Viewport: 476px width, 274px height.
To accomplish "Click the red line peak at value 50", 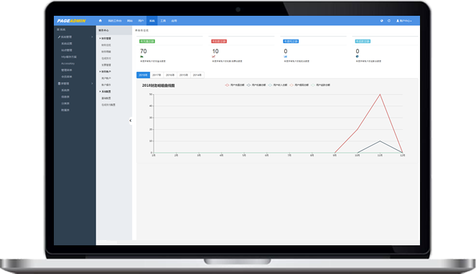I will pos(380,95).
